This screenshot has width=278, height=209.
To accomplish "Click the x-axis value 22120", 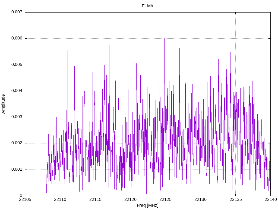I will coord(130,199).
